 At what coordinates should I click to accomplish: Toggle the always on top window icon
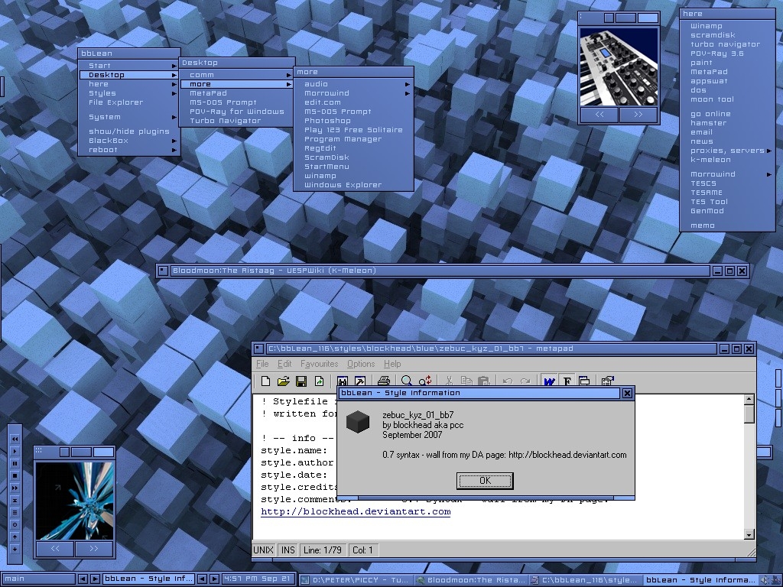[584, 381]
